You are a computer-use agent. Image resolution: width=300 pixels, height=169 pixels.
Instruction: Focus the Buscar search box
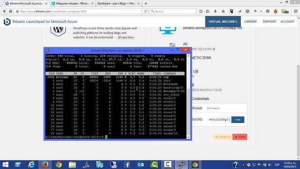click(173, 11)
